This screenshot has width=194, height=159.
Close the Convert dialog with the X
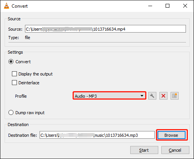coord(185,6)
